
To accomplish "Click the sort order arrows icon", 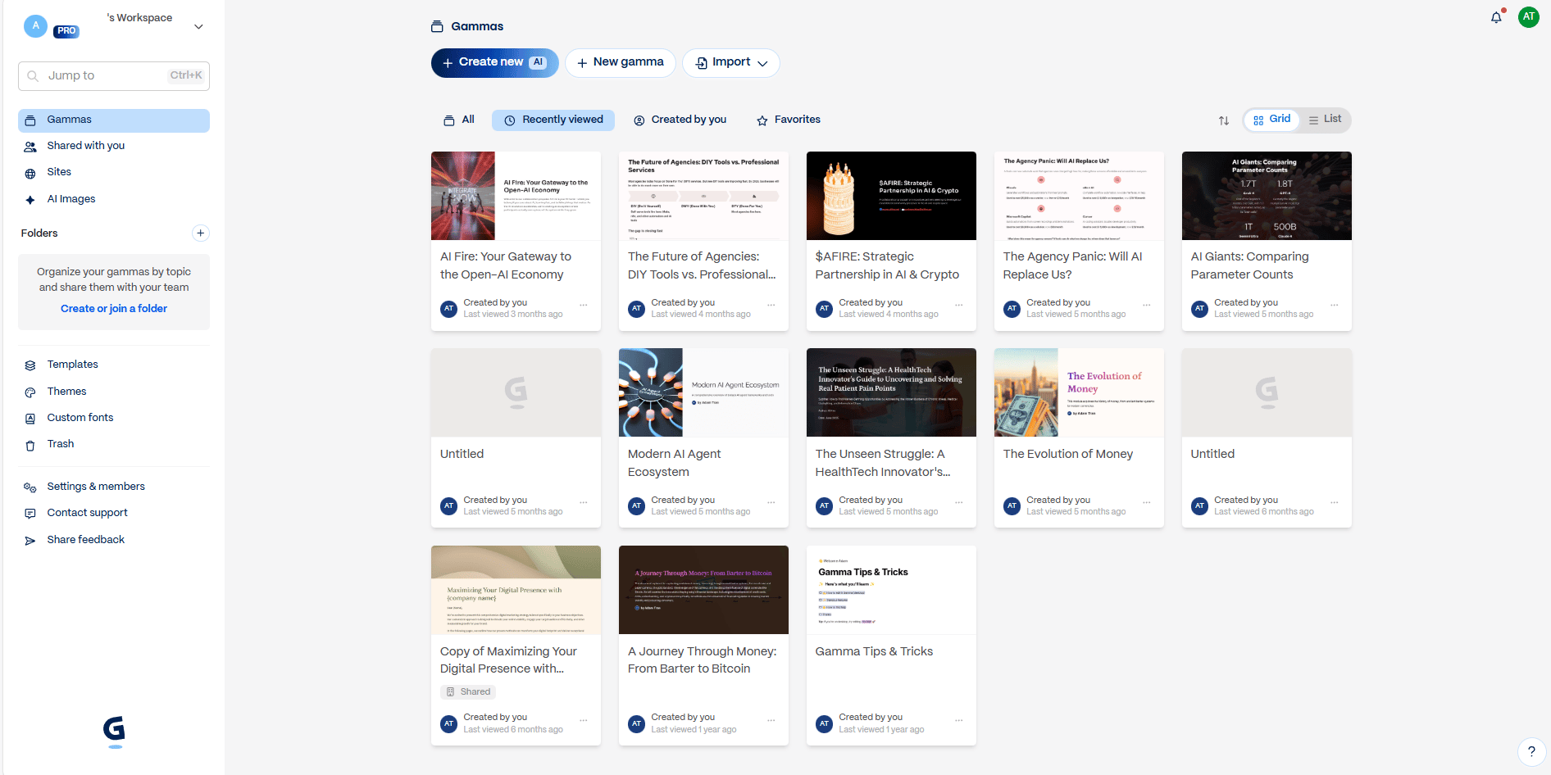I will (1224, 120).
